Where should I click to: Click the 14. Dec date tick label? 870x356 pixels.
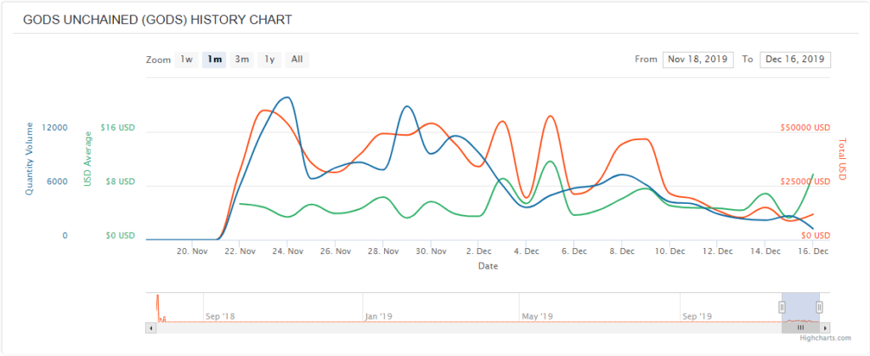[x=765, y=251]
